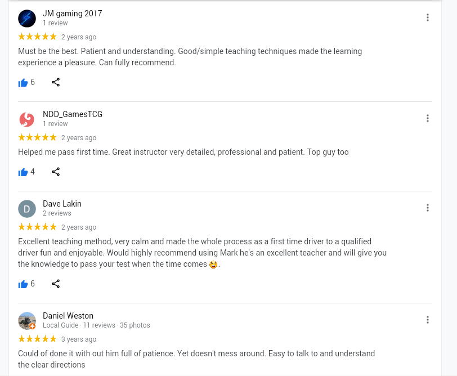Share JM gaming 2017's review
Image resolution: width=457 pixels, height=376 pixels.
56,83
